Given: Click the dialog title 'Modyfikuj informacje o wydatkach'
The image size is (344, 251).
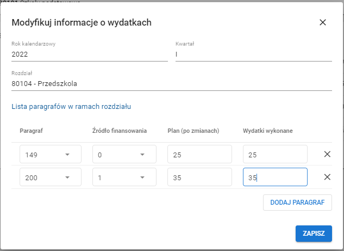Looking at the screenshot, I should [x=82, y=23].
